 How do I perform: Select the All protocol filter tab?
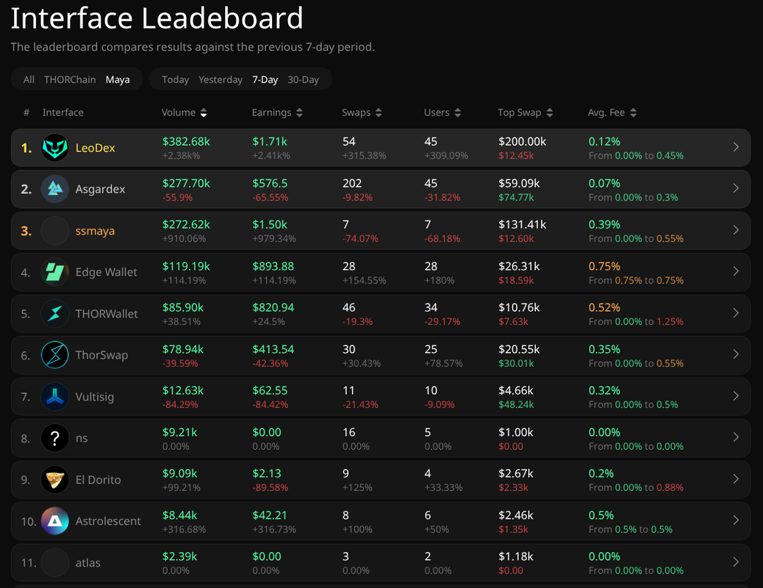click(x=29, y=79)
